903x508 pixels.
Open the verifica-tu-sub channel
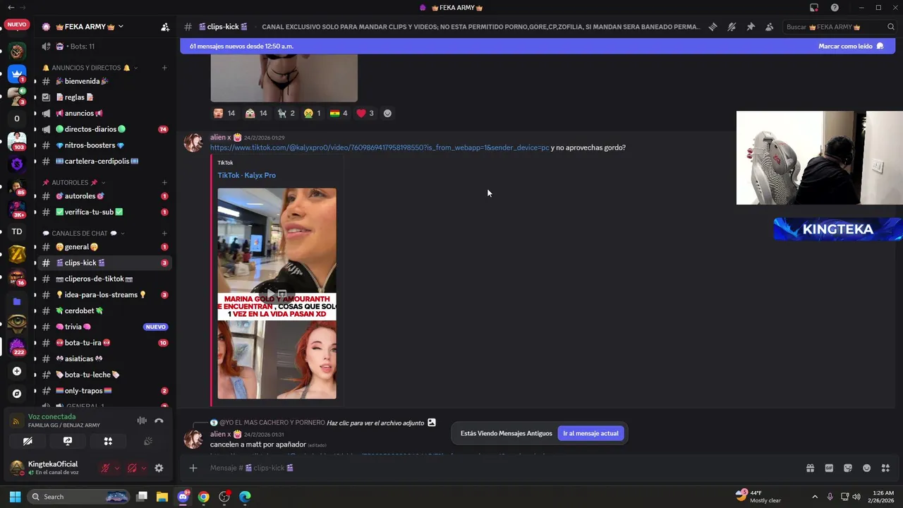[105, 212]
